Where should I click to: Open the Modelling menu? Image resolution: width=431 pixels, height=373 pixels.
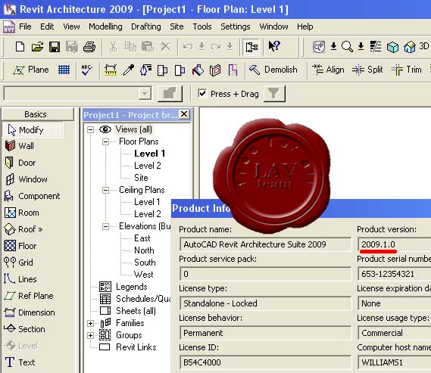[105, 26]
